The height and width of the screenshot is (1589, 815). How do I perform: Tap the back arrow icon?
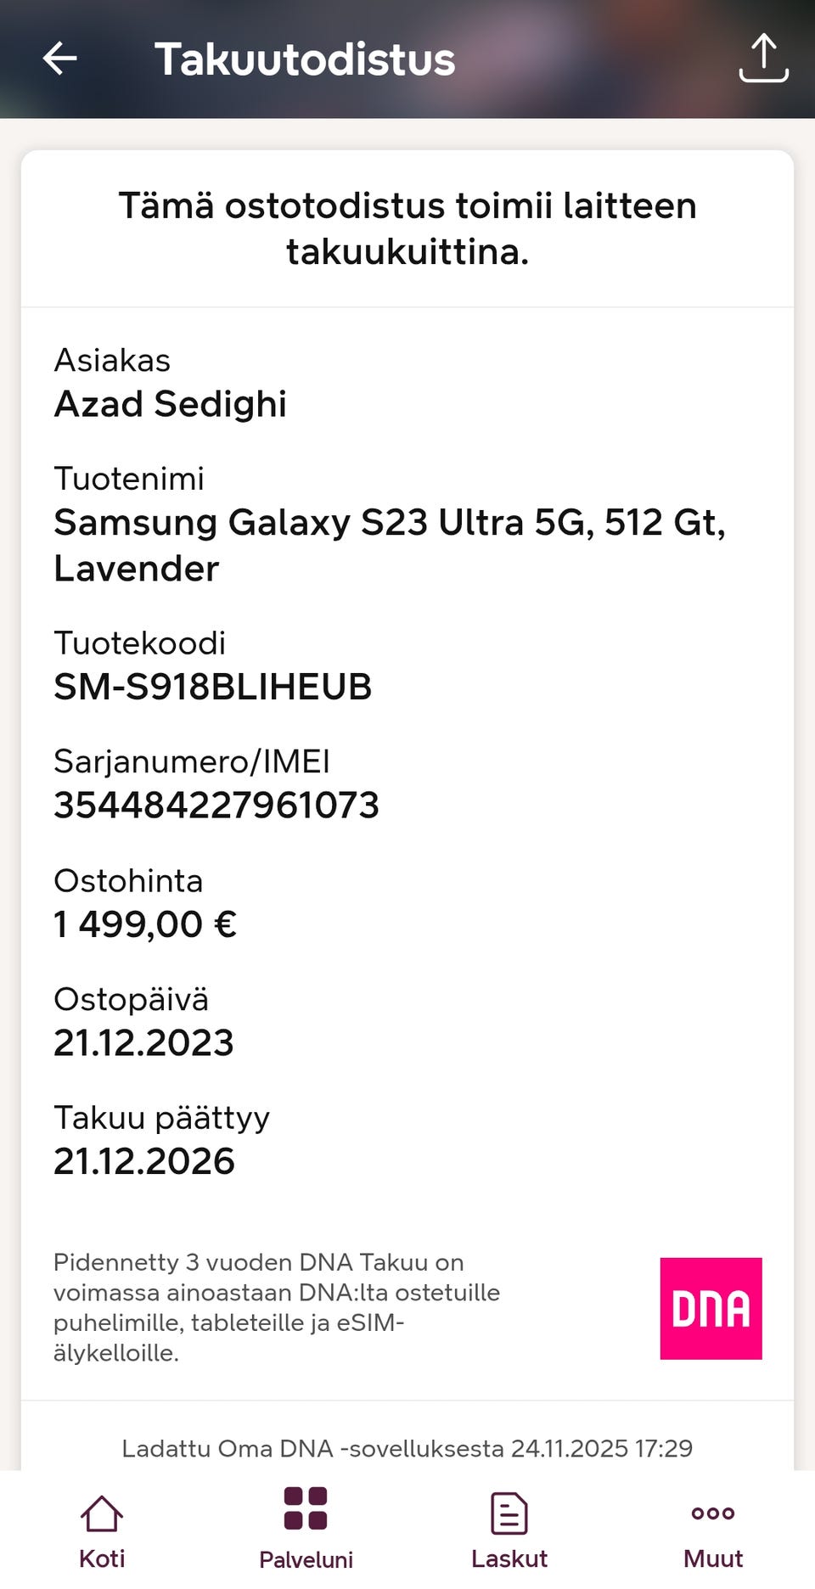click(x=59, y=59)
